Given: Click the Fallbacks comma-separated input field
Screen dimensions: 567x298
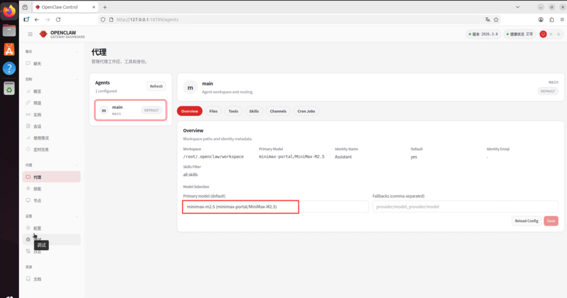Looking at the screenshot, I should pyautogui.click(x=465, y=207).
